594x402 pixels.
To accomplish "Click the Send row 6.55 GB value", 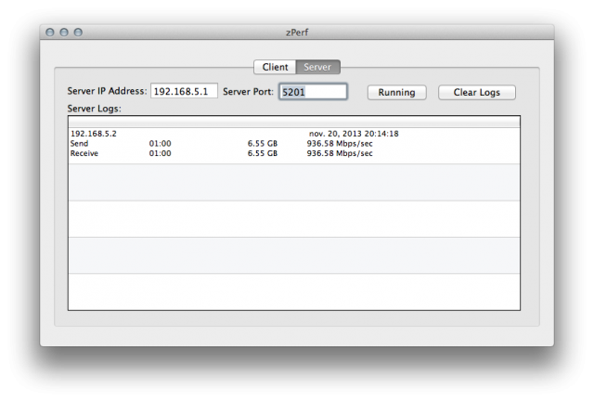I will (x=263, y=144).
